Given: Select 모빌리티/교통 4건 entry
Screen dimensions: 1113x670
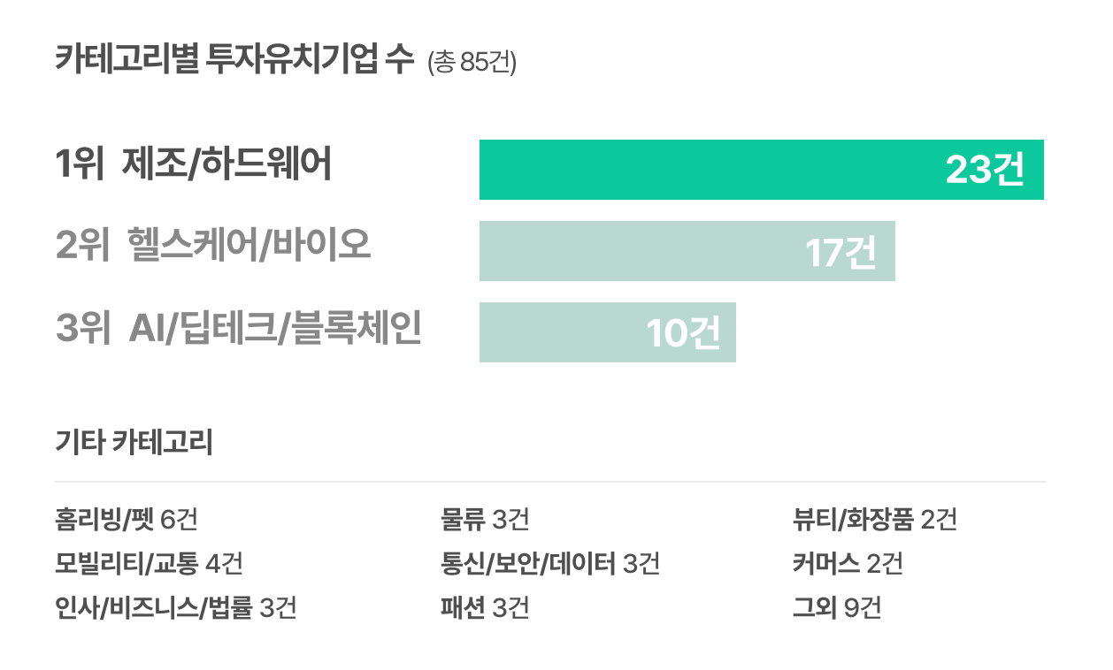Looking at the screenshot, I should [149, 563].
